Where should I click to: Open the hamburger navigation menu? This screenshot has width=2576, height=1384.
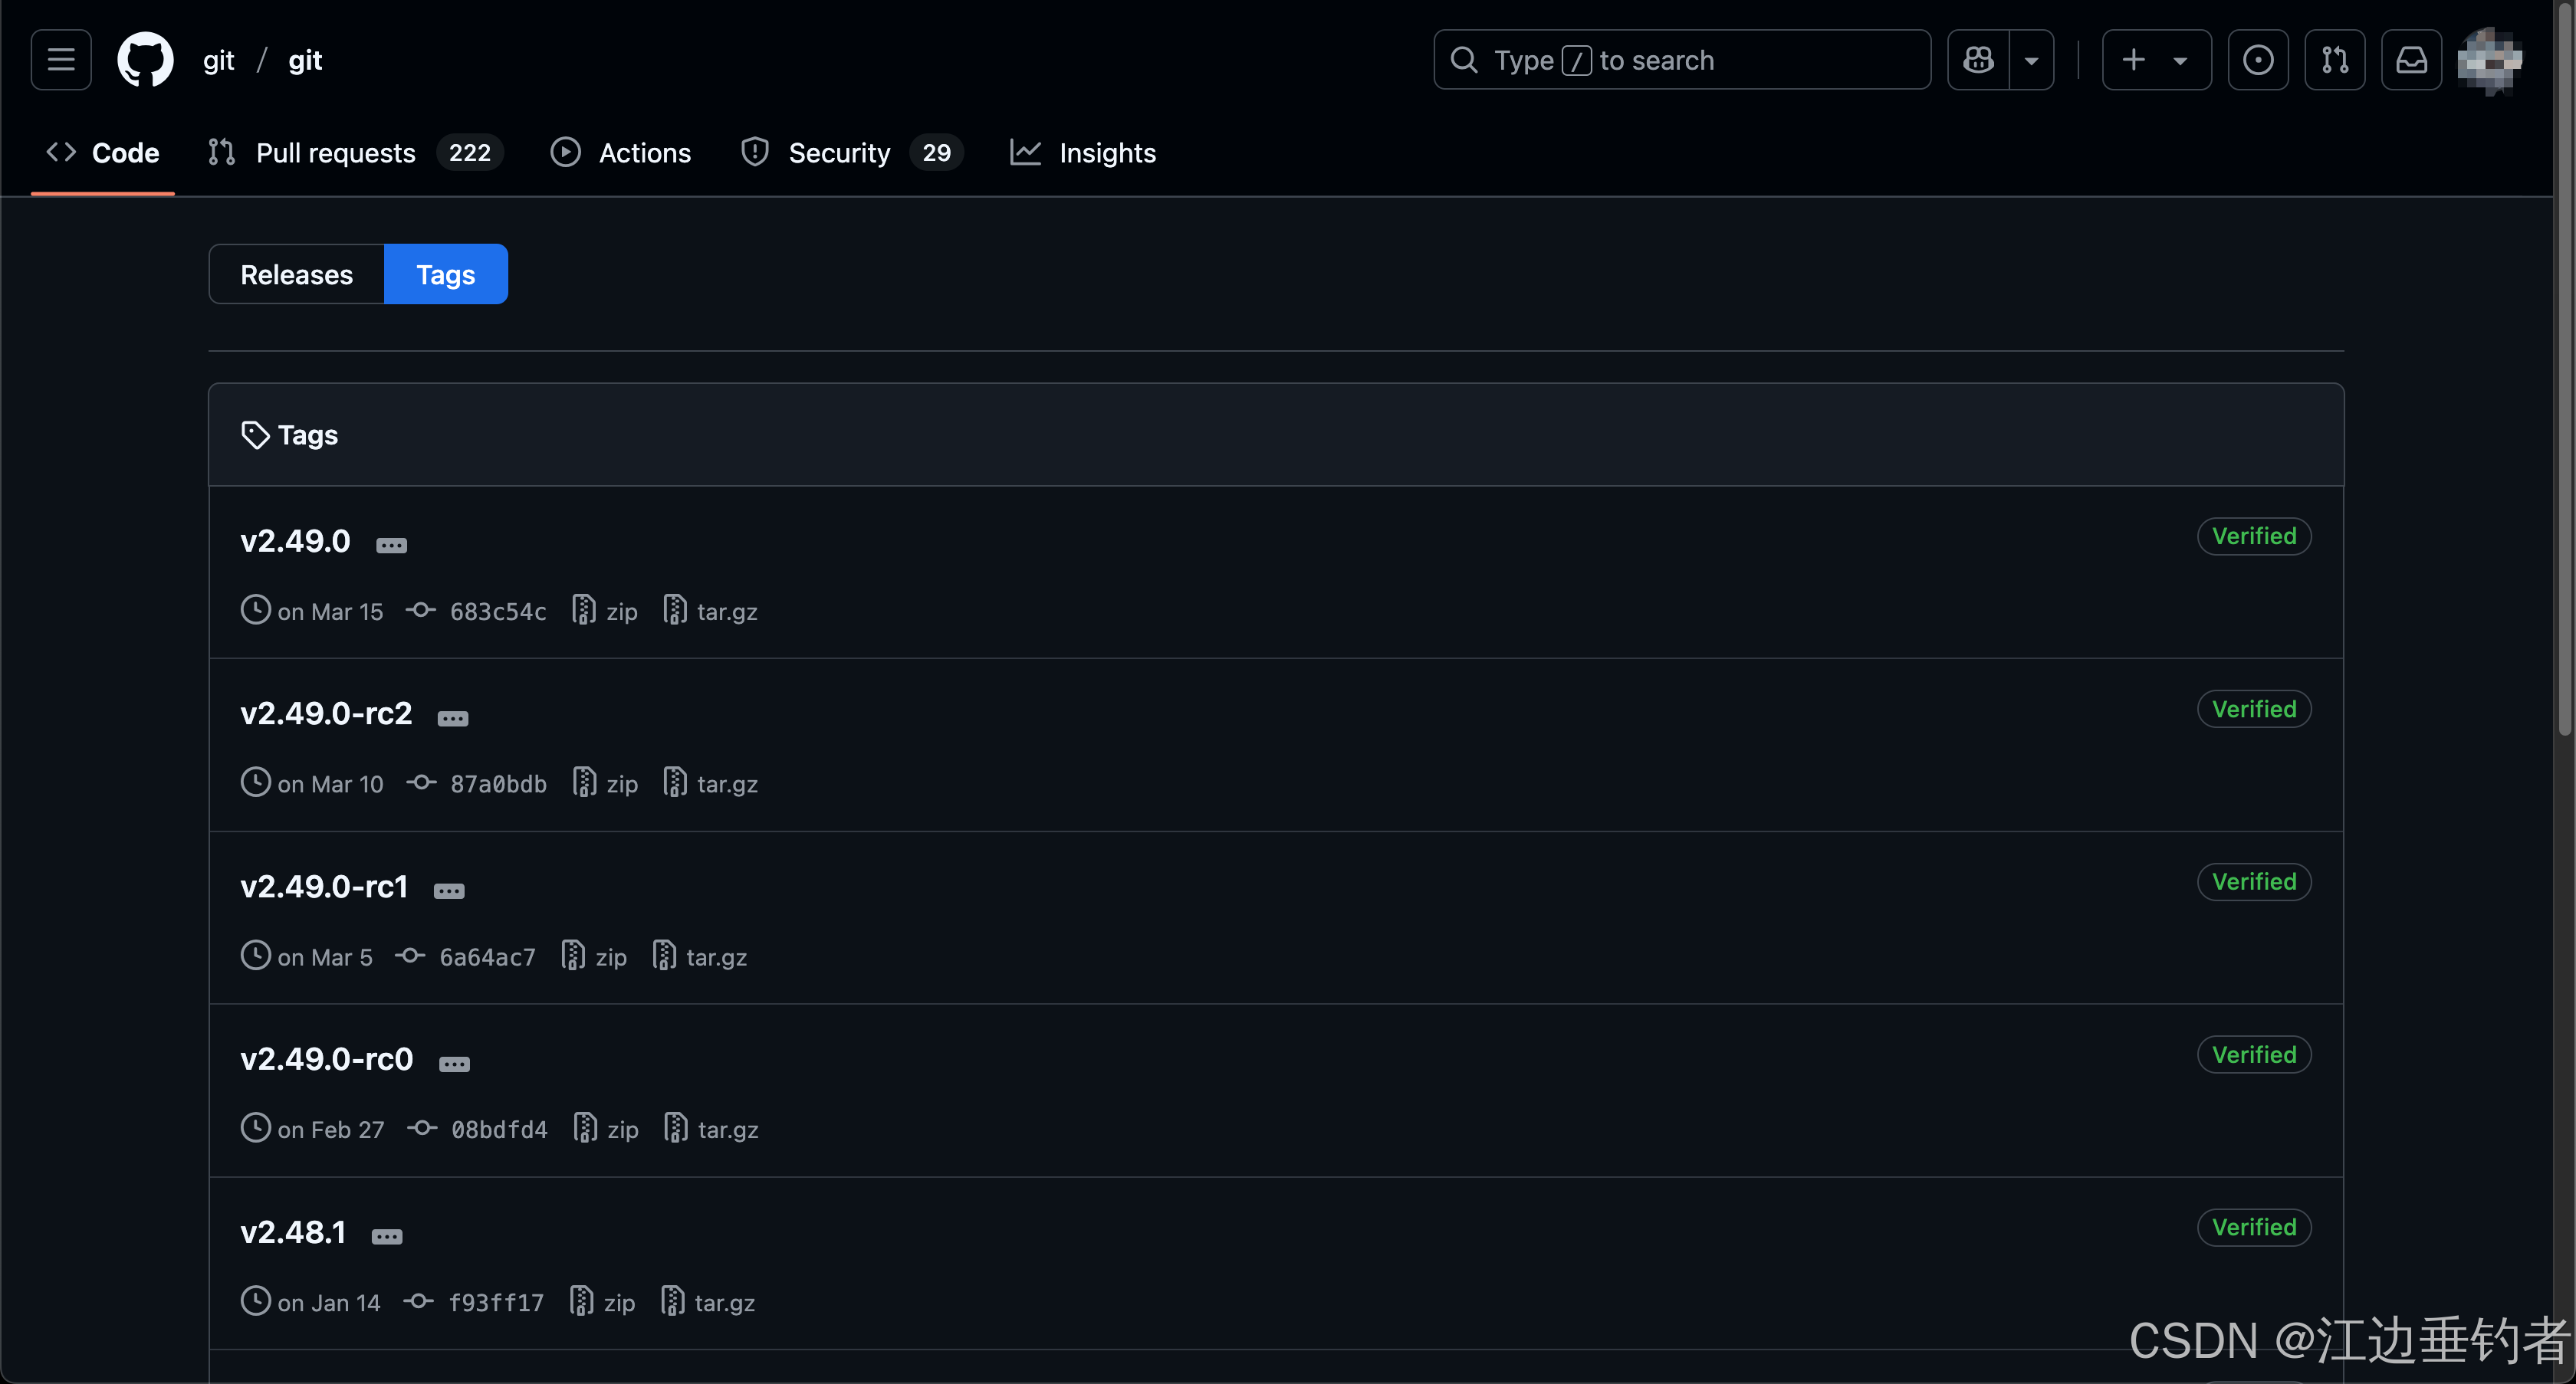click(x=61, y=60)
